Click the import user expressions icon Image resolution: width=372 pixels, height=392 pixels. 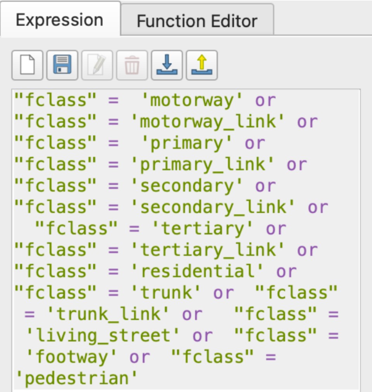[x=167, y=65]
